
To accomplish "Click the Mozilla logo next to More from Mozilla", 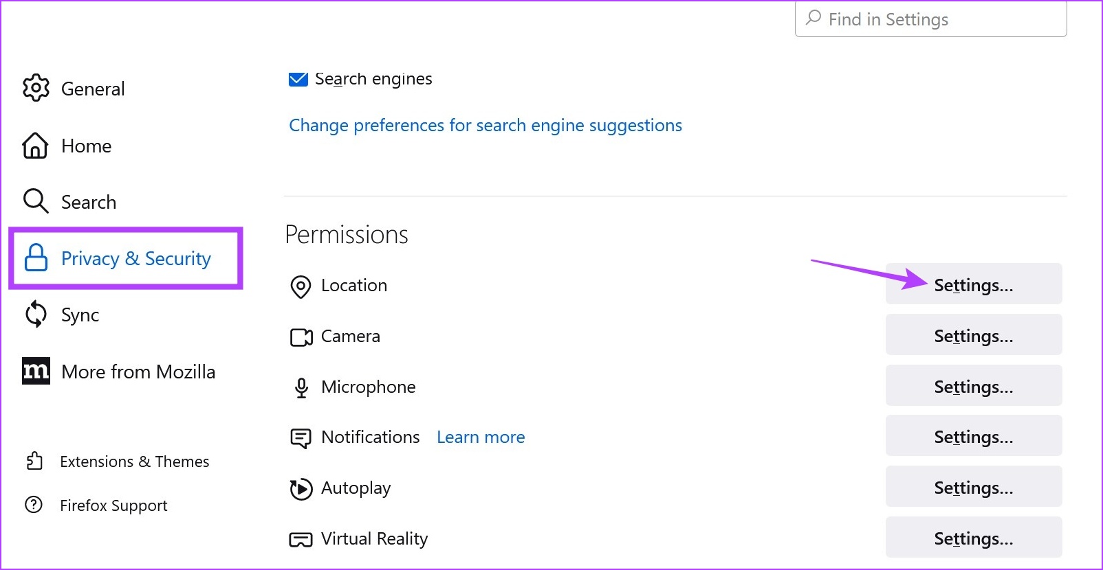I will (x=35, y=372).
